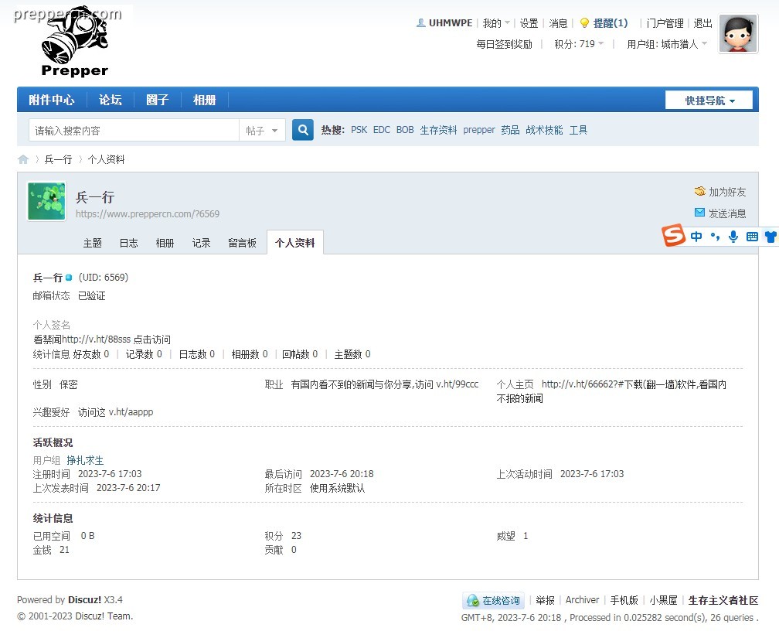Click the BOB hot search link
This screenshot has height=638, width=779.
pos(405,130)
